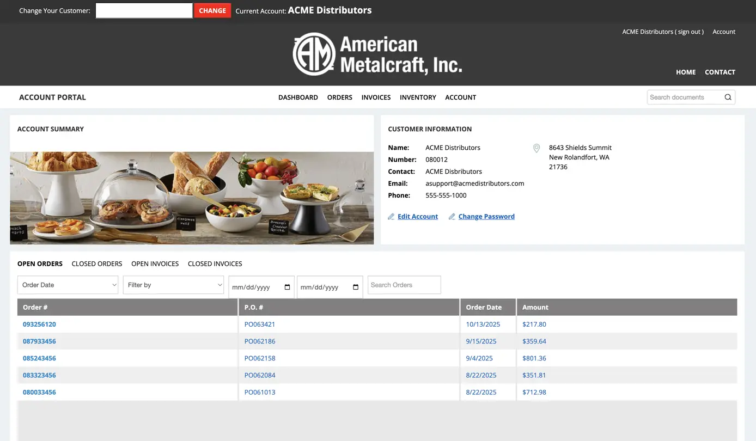Open the Dashboard menu item
The height and width of the screenshot is (441, 756).
[298, 97]
